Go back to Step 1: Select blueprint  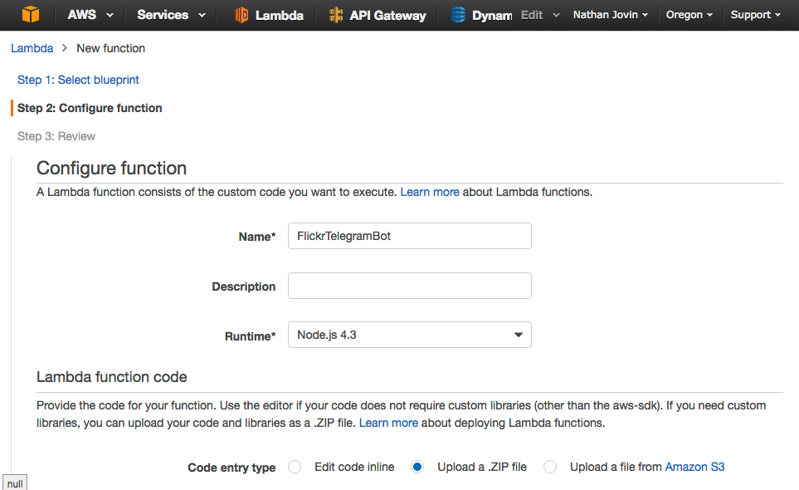coord(78,80)
